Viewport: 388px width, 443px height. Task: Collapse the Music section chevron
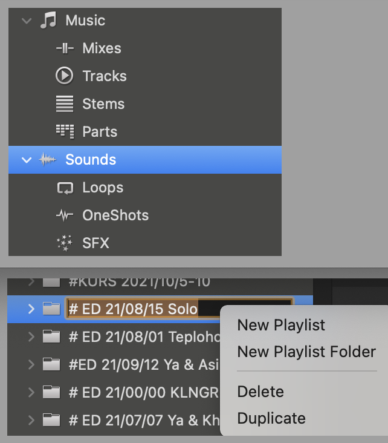coord(26,21)
